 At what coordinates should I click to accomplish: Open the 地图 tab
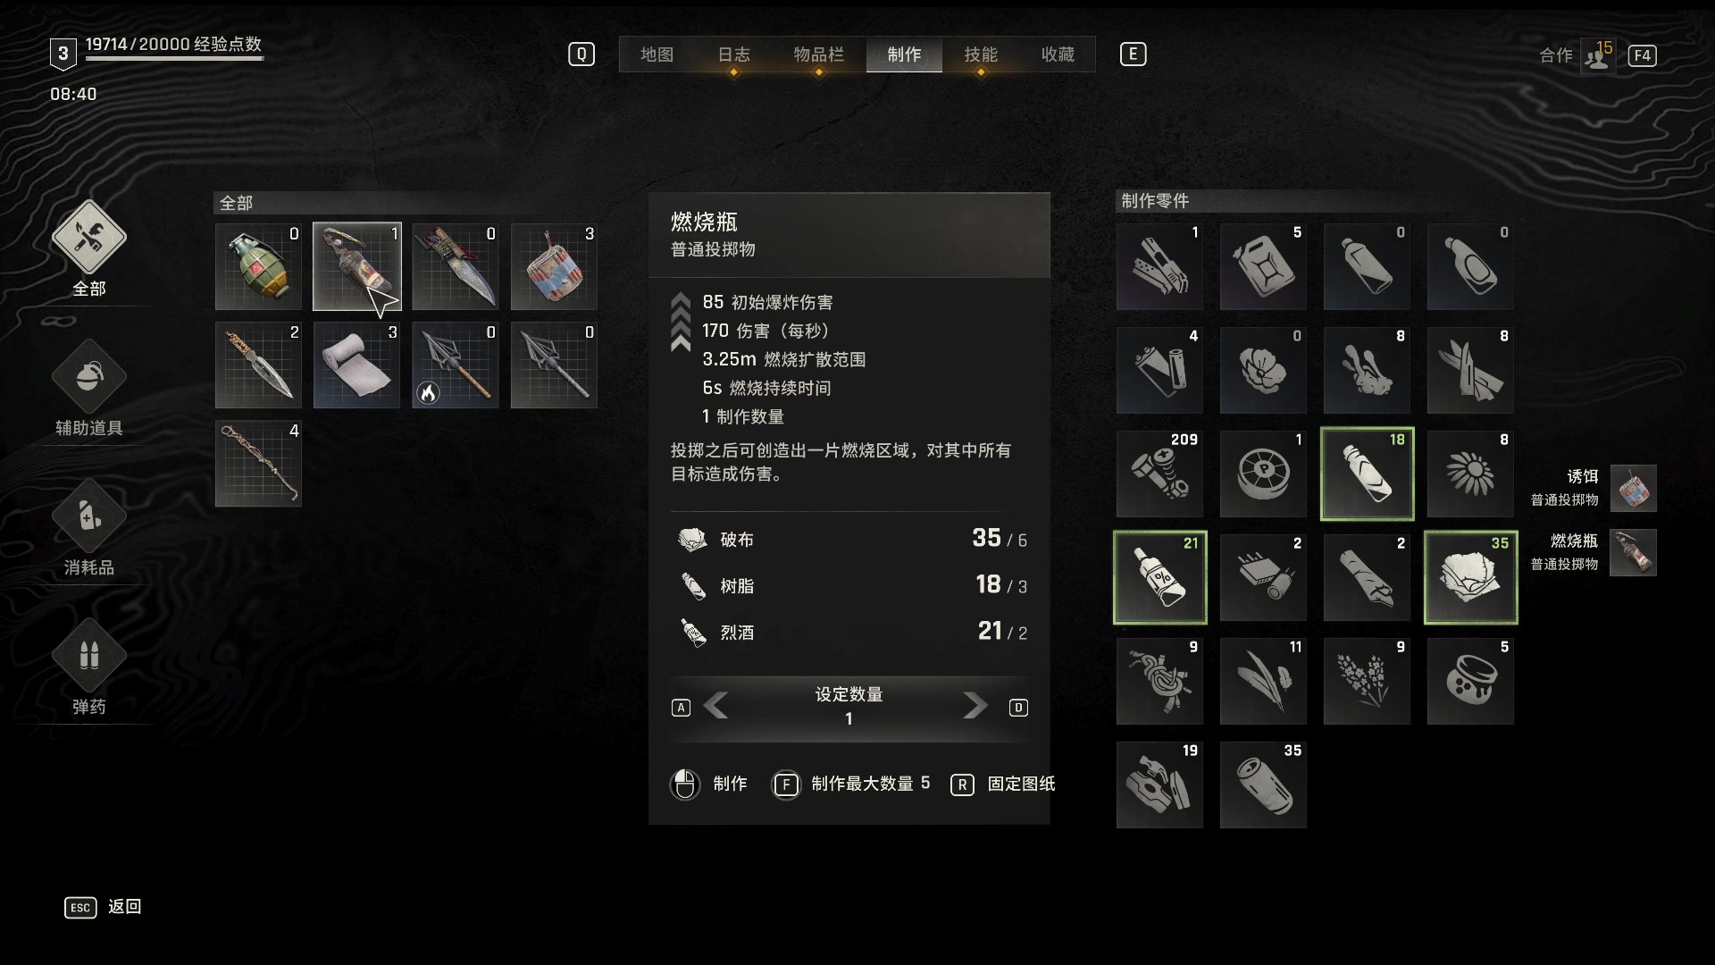pos(657,55)
